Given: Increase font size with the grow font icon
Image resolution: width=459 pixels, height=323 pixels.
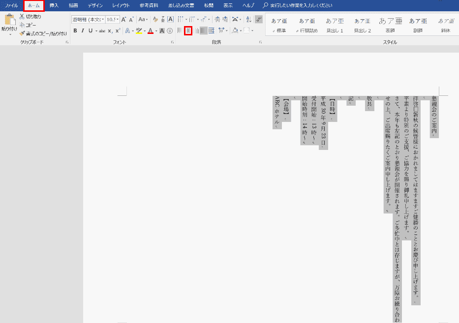Looking at the screenshot, I should click(124, 20).
